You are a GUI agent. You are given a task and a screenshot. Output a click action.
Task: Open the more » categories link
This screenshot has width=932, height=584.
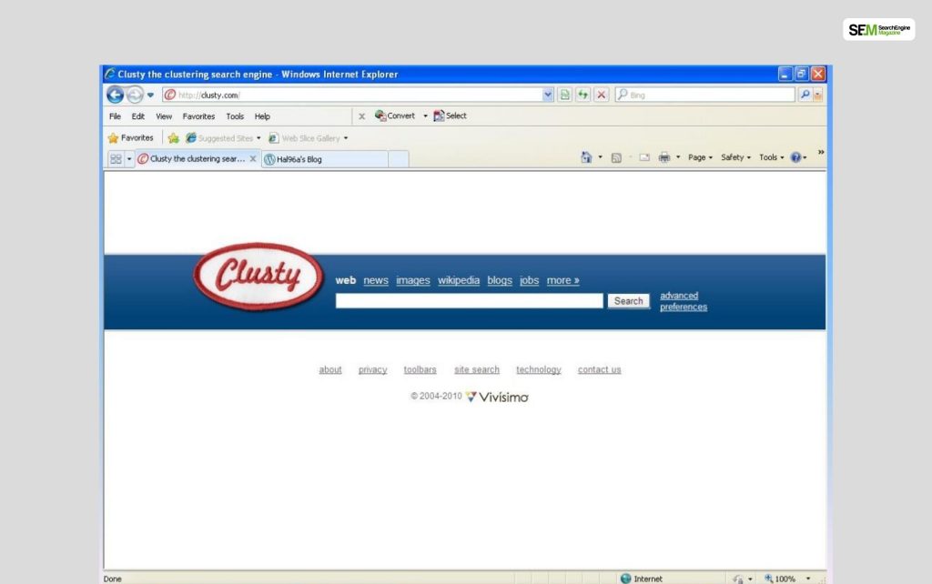(x=562, y=280)
